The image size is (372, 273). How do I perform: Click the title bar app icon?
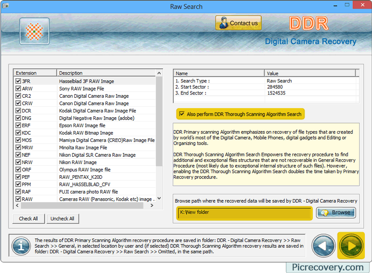(x=6, y=6)
